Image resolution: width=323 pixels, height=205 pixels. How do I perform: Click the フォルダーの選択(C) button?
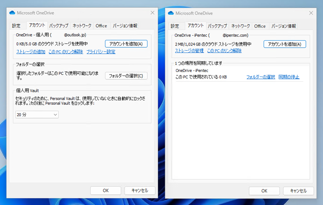coord(126,76)
